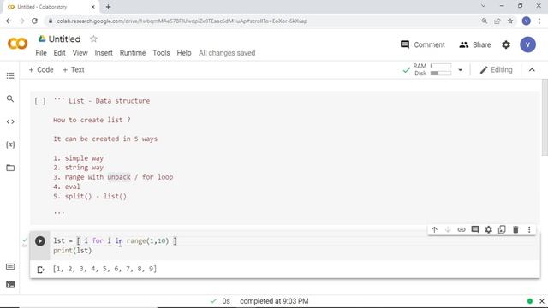Click the print(lst) code line
This screenshot has height=308, width=548.
(72, 251)
